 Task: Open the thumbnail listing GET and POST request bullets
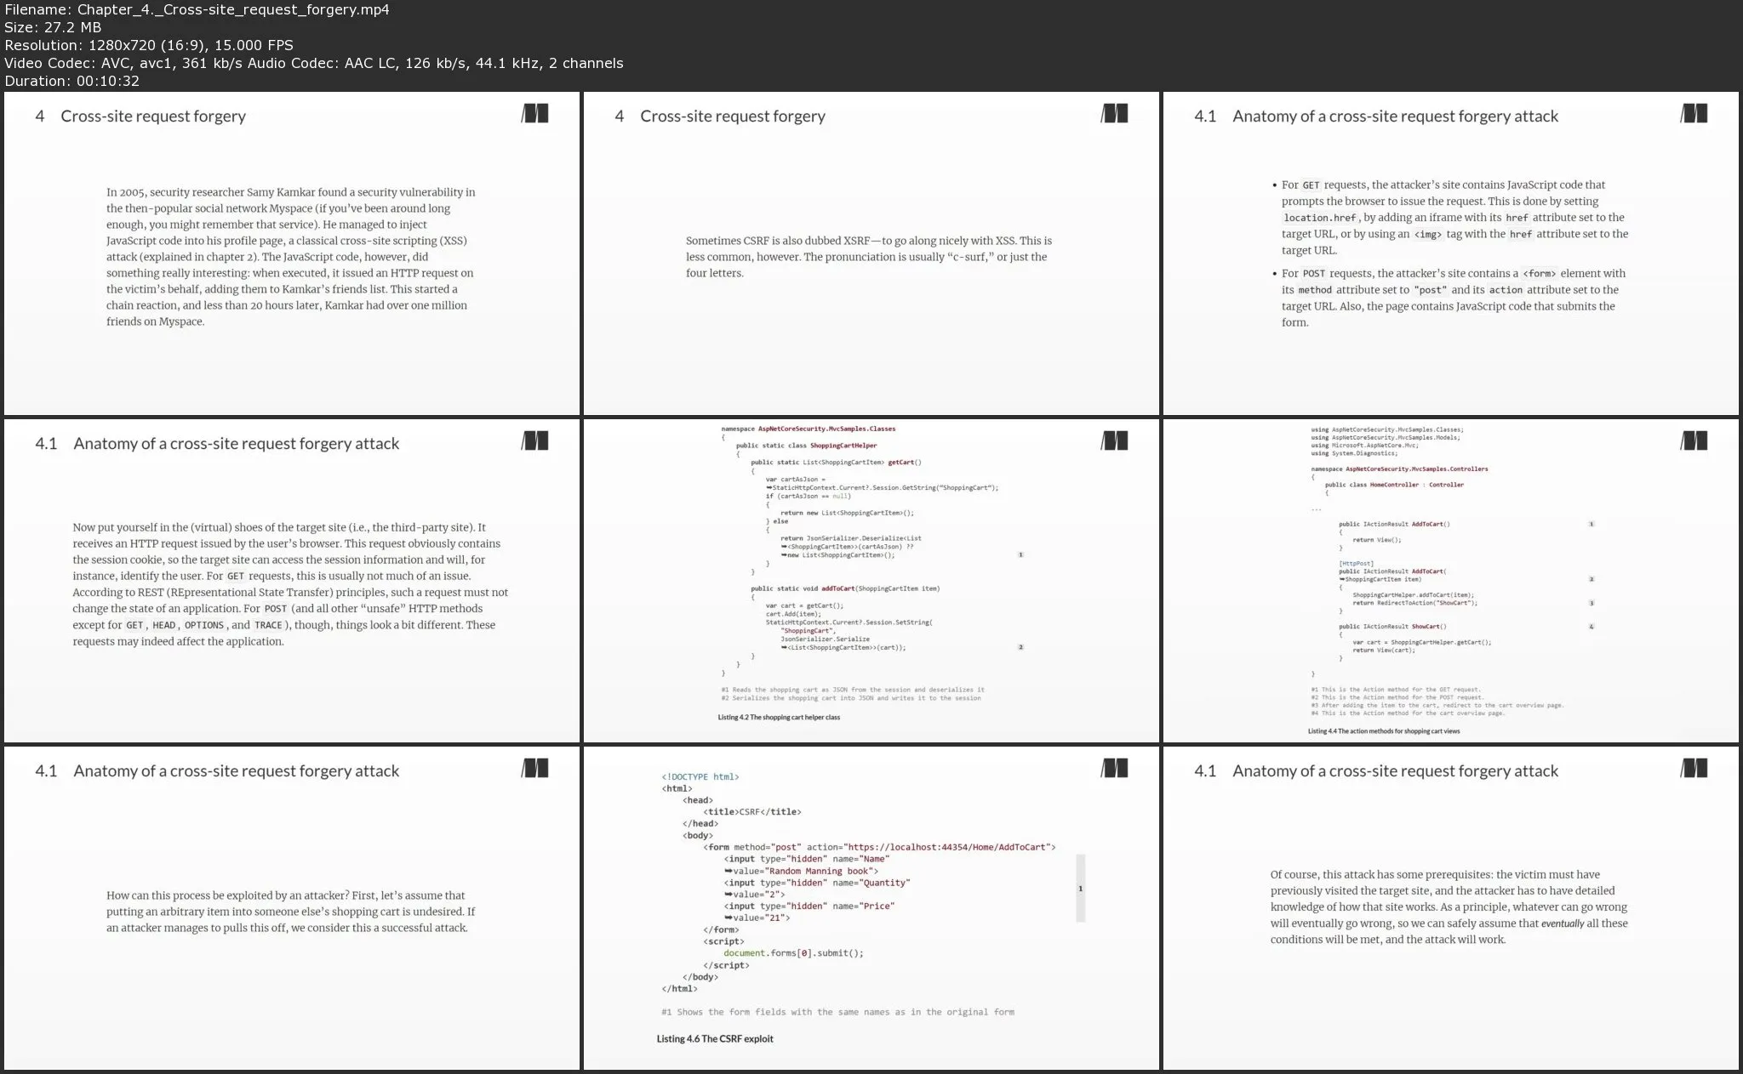1451,253
